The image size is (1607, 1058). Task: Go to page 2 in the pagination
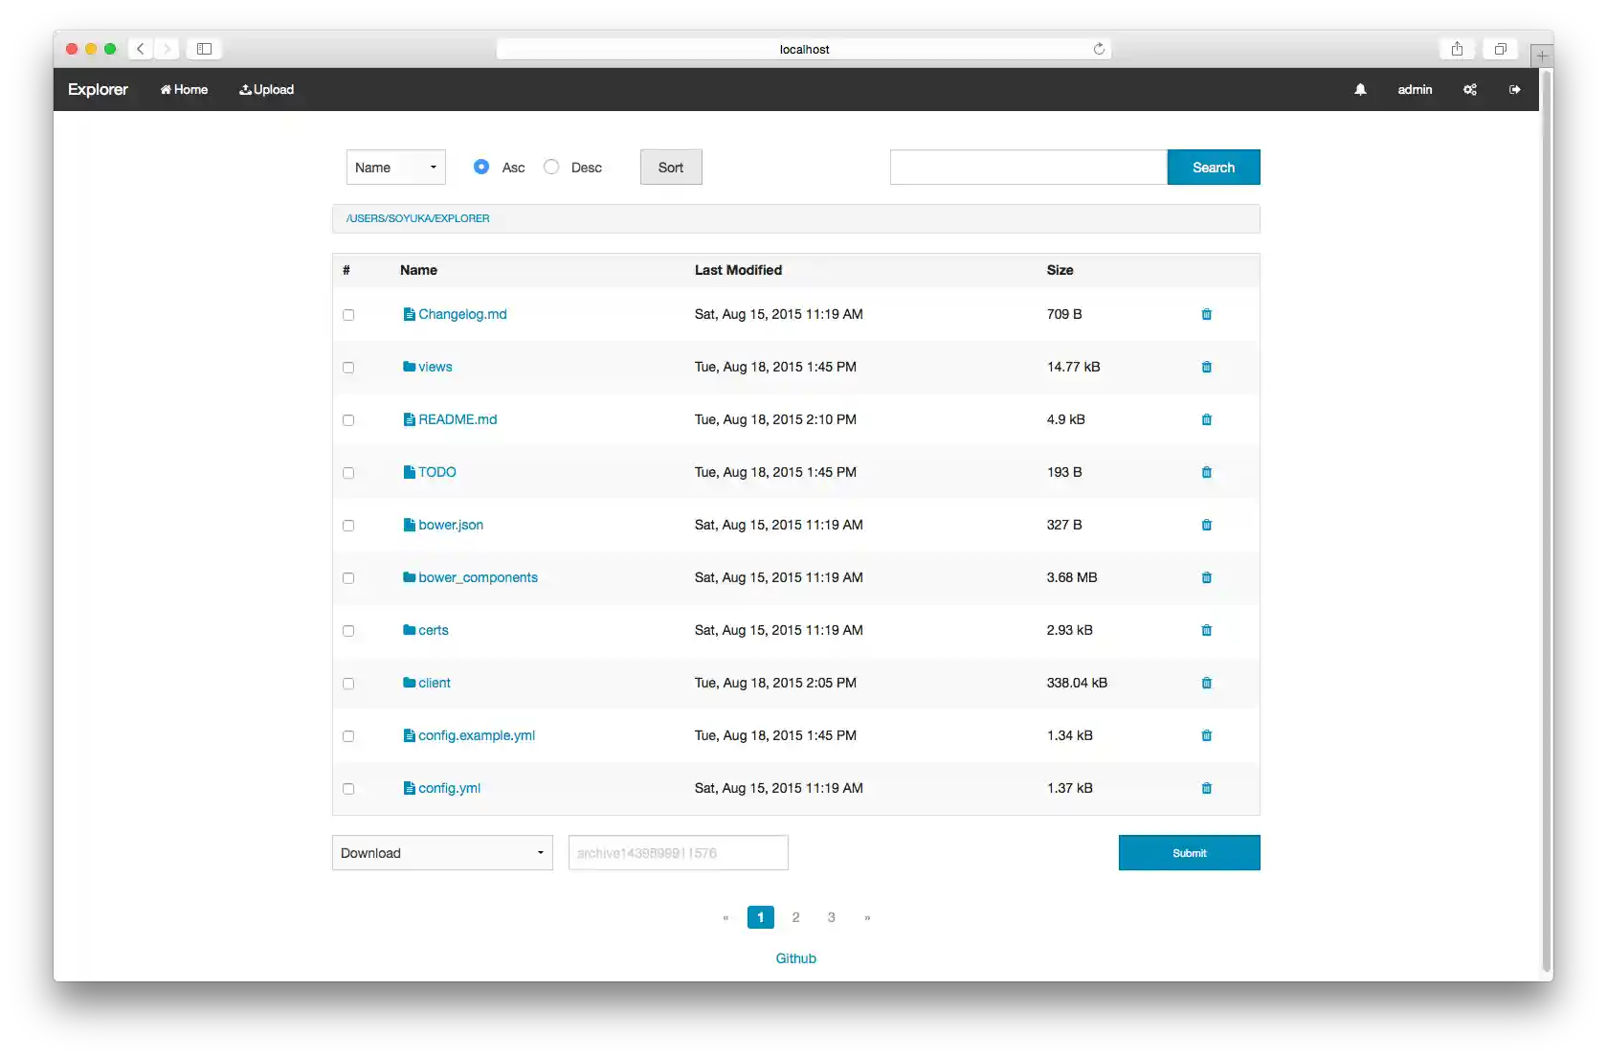point(795,916)
